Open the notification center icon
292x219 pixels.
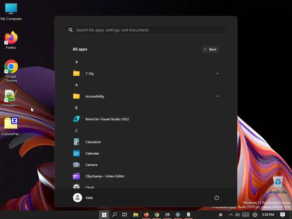[x=283, y=215]
